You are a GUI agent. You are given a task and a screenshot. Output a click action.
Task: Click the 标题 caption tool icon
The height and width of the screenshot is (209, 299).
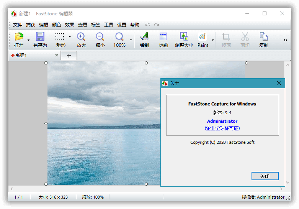[163, 37]
